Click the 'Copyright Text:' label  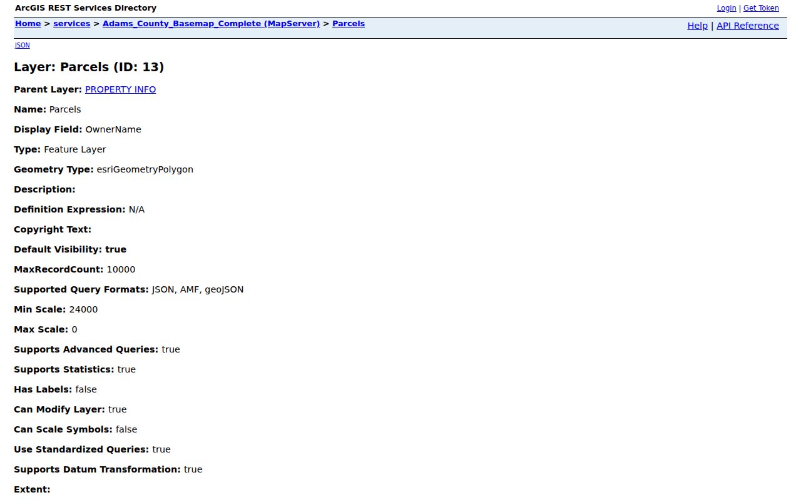(x=53, y=229)
